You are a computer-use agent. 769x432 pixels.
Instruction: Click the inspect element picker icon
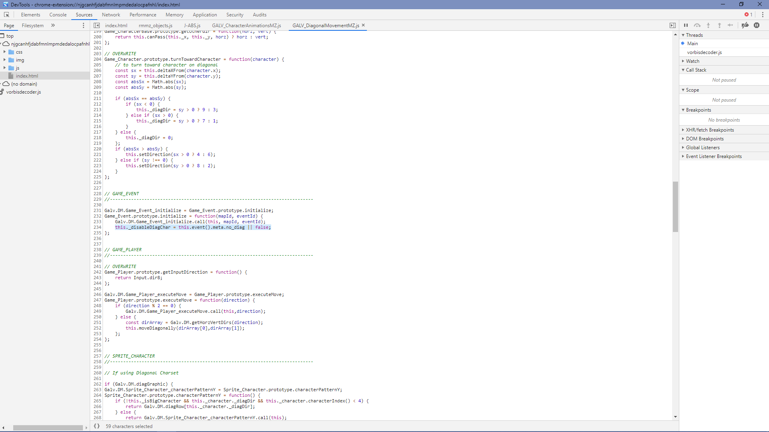(x=6, y=15)
